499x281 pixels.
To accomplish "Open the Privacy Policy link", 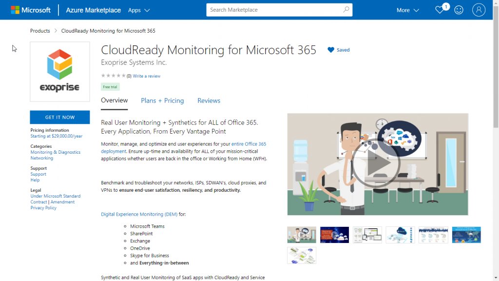I will [x=43, y=208].
